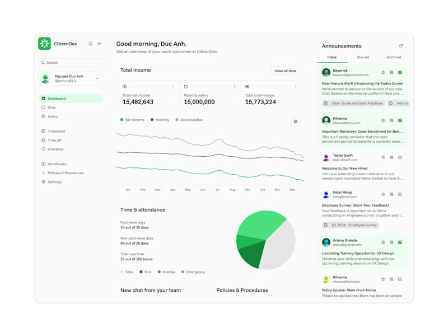Star the Nicki Minaj announcement

coord(383,194)
